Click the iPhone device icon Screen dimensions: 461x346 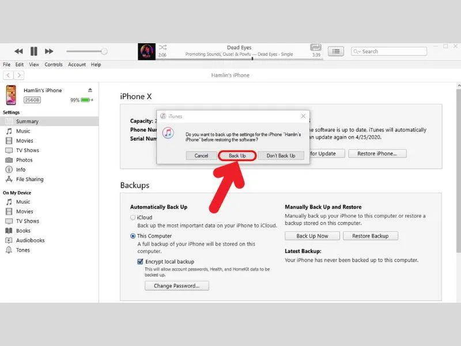click(11, 95)
